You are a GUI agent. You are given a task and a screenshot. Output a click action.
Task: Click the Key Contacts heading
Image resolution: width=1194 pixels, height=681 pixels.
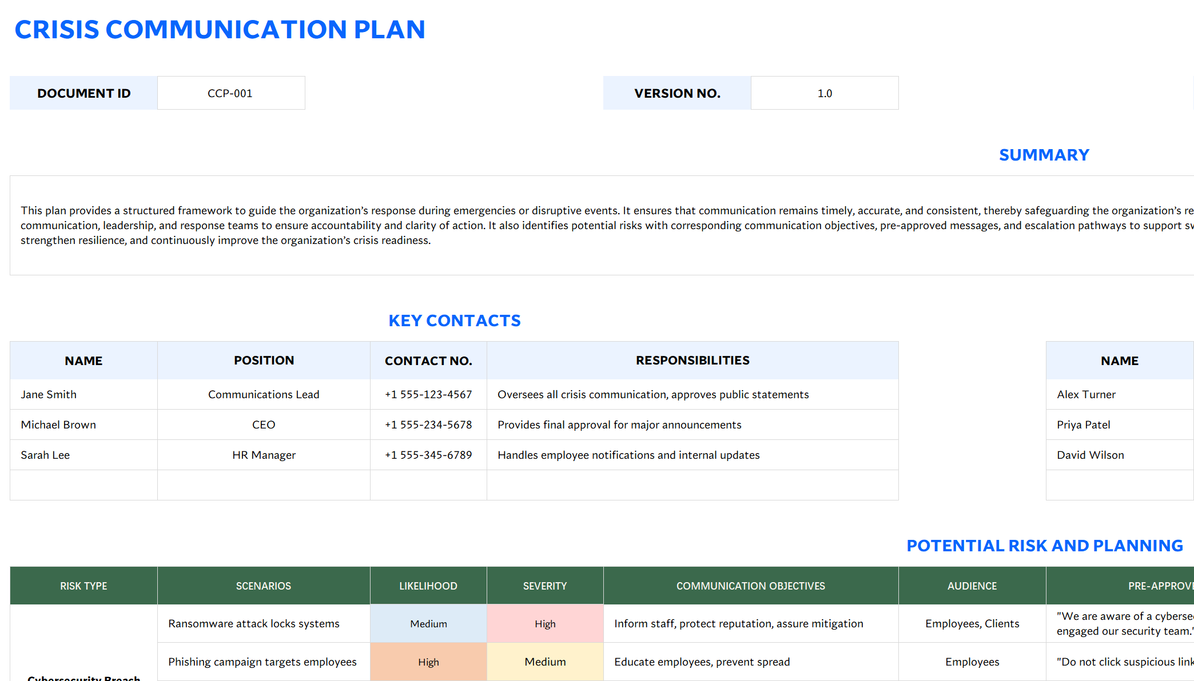455,321
